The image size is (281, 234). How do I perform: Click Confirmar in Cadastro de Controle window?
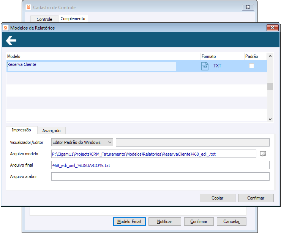point(199,222)
